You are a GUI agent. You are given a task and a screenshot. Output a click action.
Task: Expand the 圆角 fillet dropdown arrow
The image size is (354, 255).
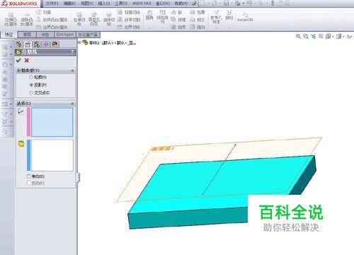149,28
